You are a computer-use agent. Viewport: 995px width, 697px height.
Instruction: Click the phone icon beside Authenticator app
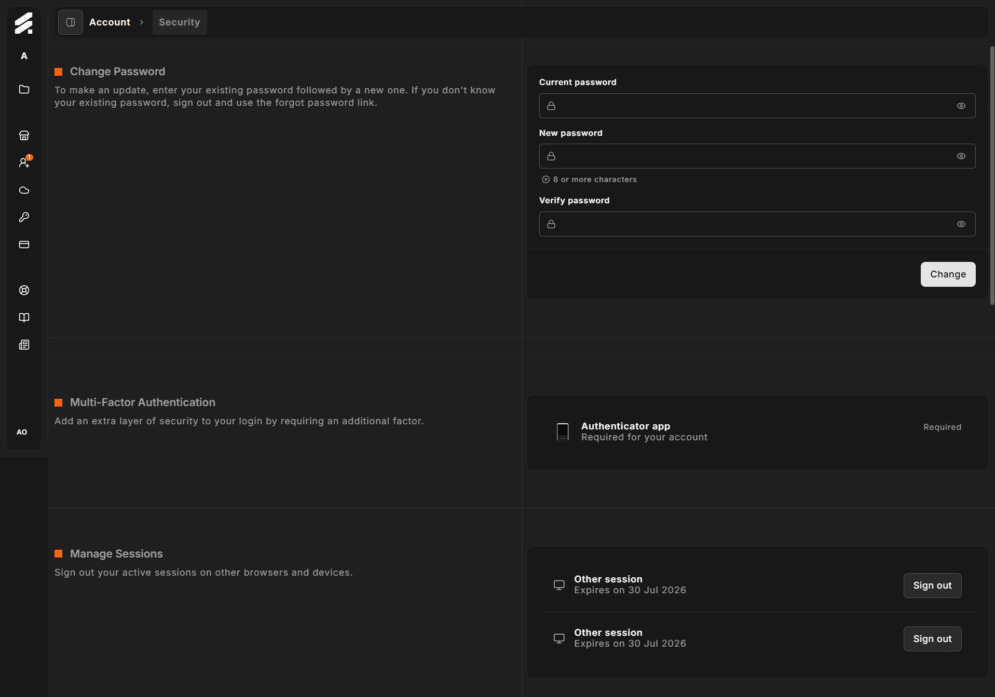pyautogui.click(x=563, y=431)
